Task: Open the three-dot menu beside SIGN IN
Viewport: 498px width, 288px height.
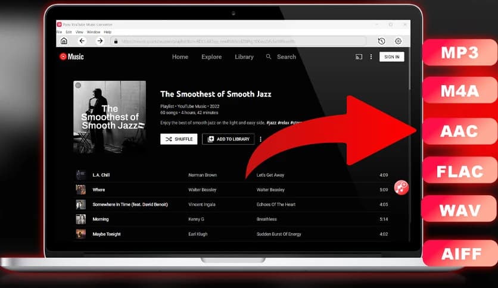Action: click(371, 57)
